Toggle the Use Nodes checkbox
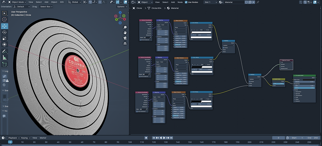Image resolution: width=322 pixels, height=146 pixels. point(186,2)
